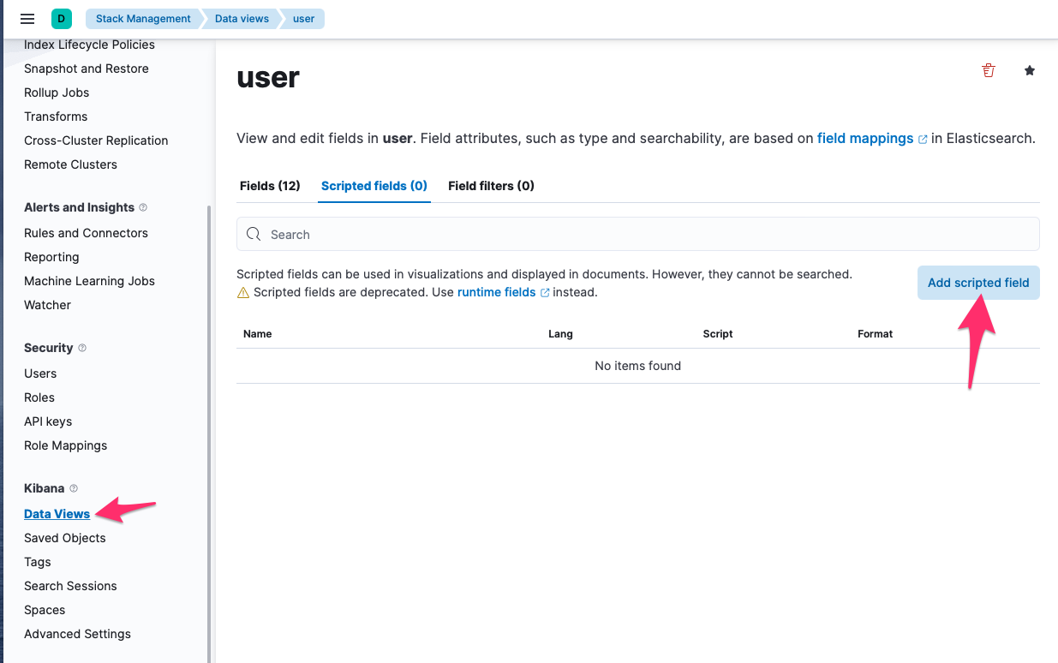Click the green D space avatar

point(61,19)
